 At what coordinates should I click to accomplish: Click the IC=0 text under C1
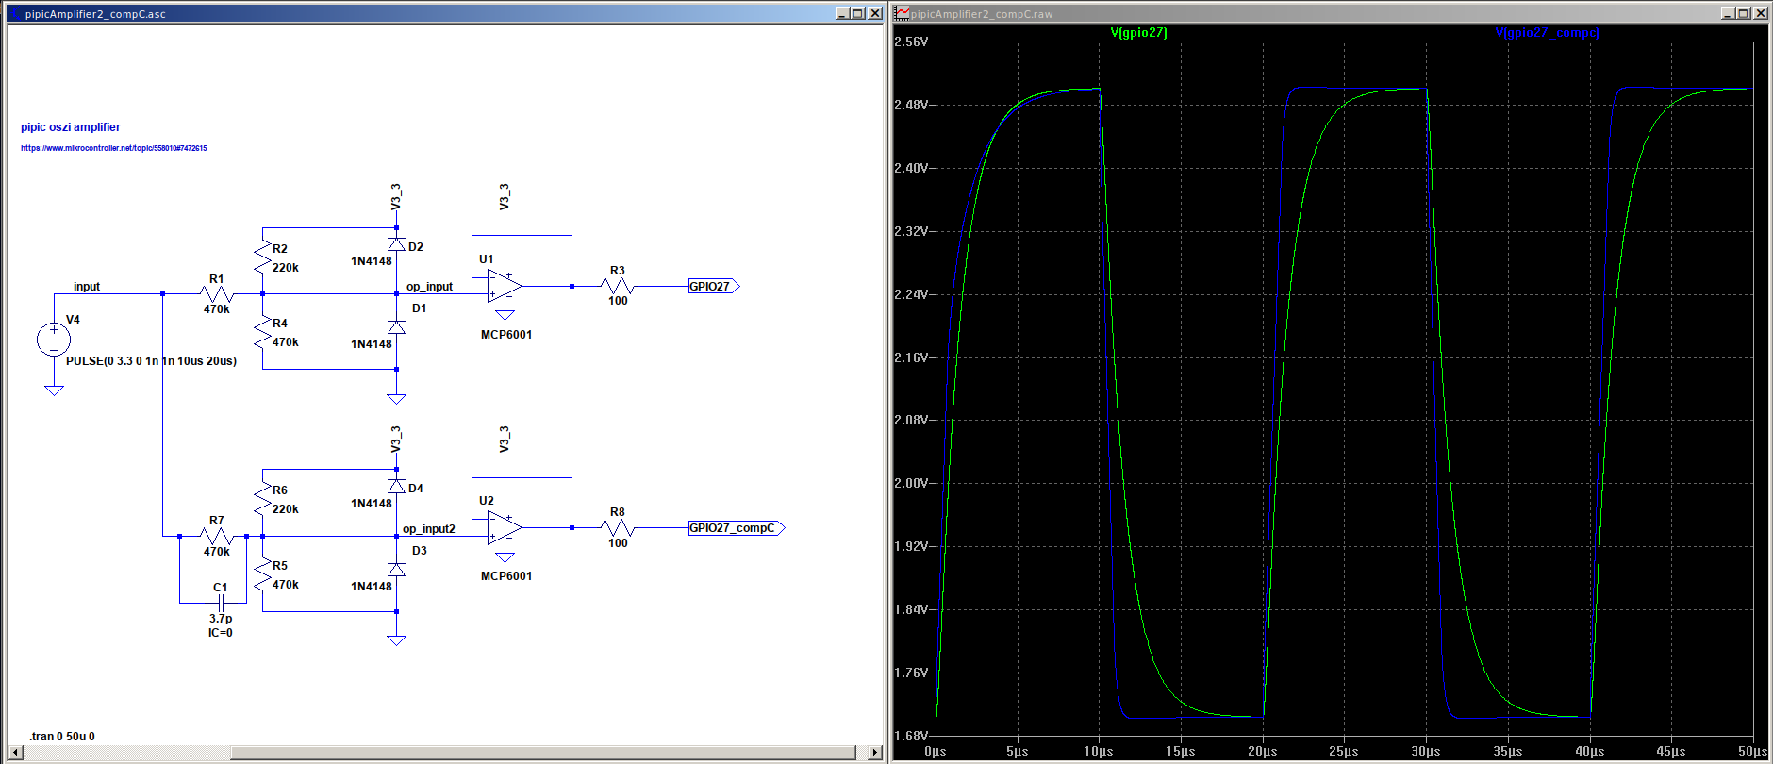[x=221, y=633]
